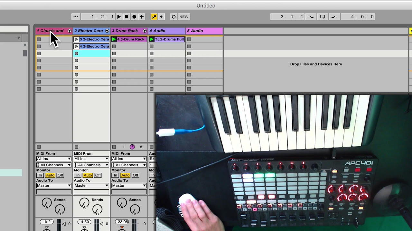Launch the 4 2-Electro Cera clip
The image size is (412, 231).
pyautogui.click(x=76, y=46)
